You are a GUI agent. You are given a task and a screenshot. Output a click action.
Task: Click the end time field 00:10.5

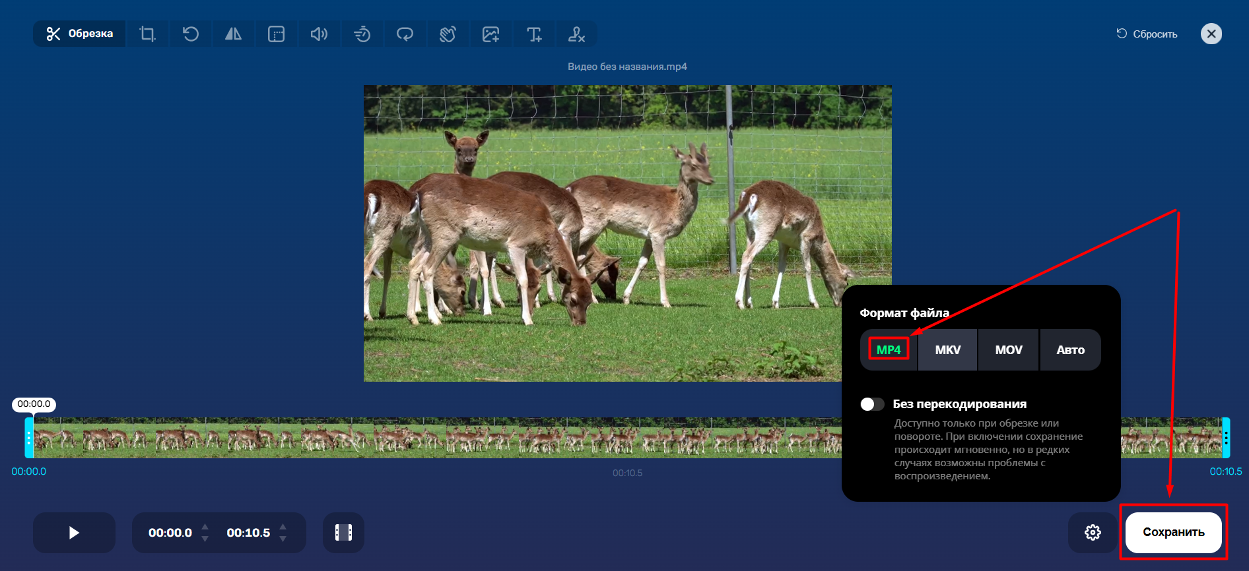(x=248, y=533)
